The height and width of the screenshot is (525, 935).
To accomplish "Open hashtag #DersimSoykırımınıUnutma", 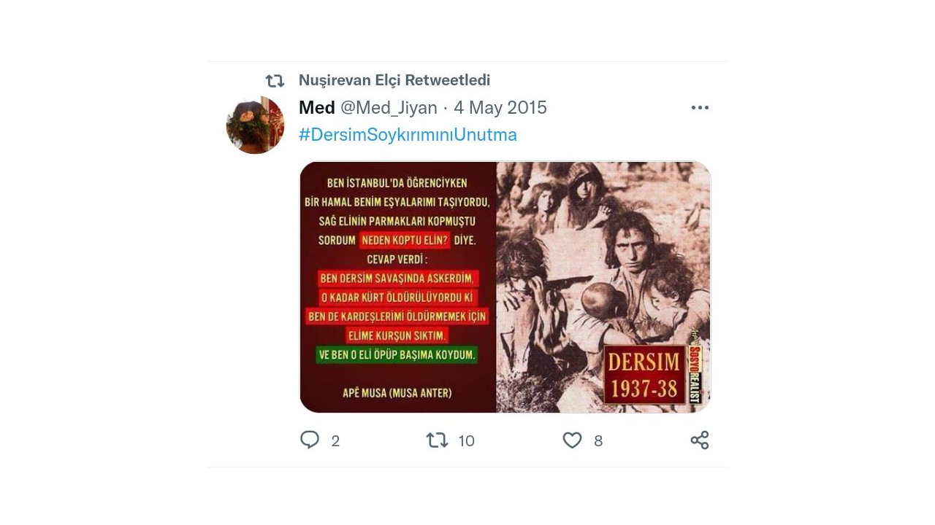I will pos(408,135).
